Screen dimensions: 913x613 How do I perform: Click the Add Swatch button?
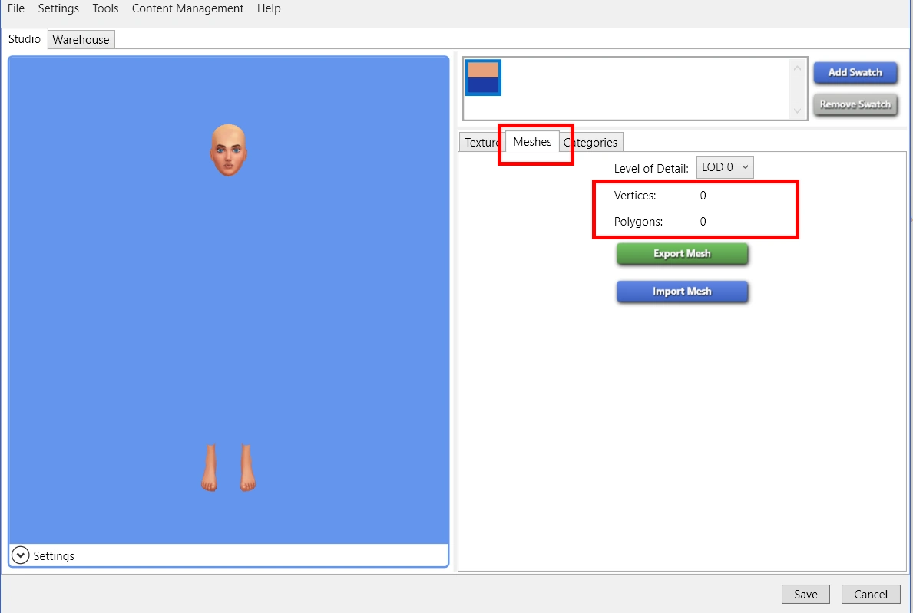coord(855,73)
